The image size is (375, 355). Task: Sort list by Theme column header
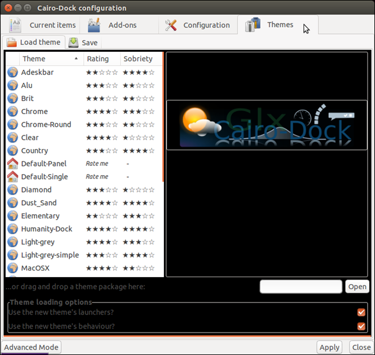click(51, 59)
